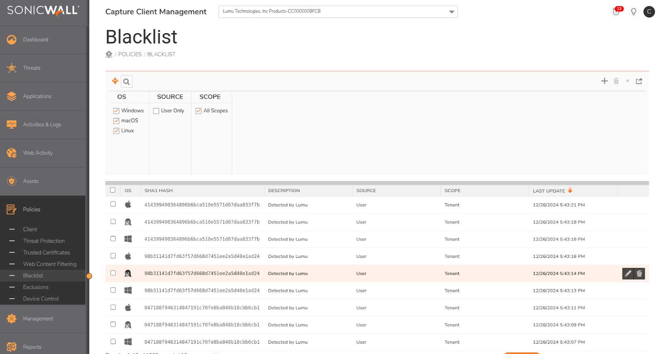The height and width of the screenshot is (354, 663).
Task: Toggle the orange filter arrow icon
Action: click(115, 81)
